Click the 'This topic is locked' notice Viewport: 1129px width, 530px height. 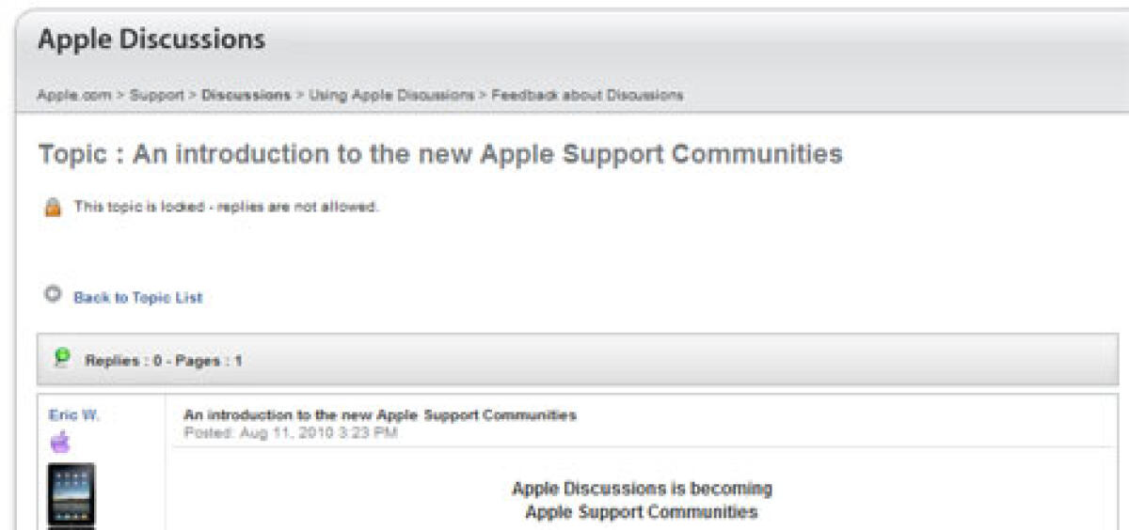click(x=226, y=207)
